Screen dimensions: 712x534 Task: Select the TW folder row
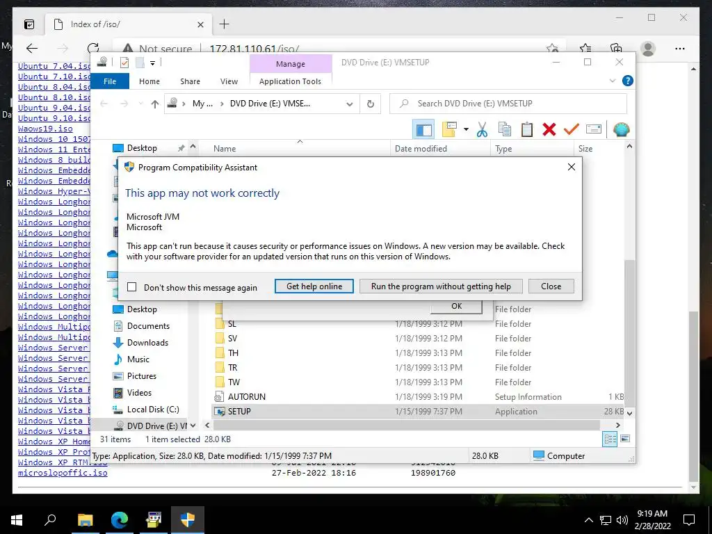pos(418,382)
